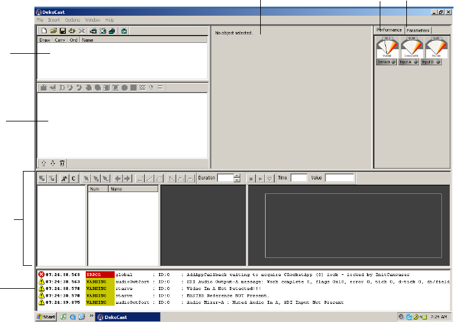Viewport: 454px width, 322px height.
Task: Click the yellow printer-like icon after Save
Action: click(x=72, y=31)
